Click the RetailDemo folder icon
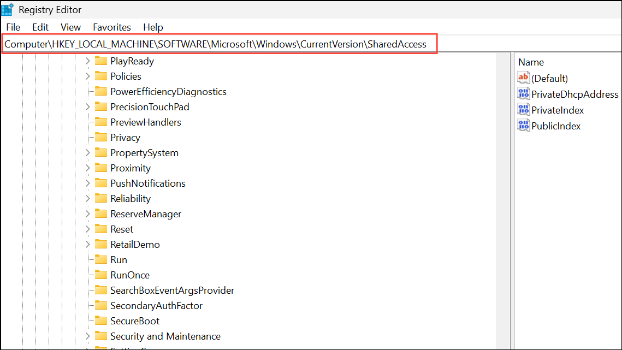The image size is (622, 350). [101, 244]
